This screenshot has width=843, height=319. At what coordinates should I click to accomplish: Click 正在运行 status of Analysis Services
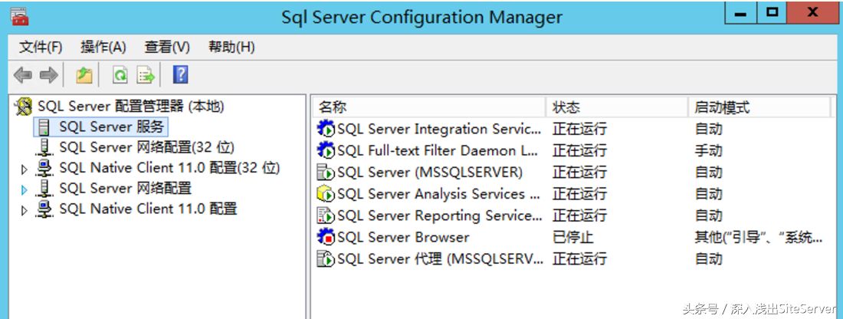[579, 194]
